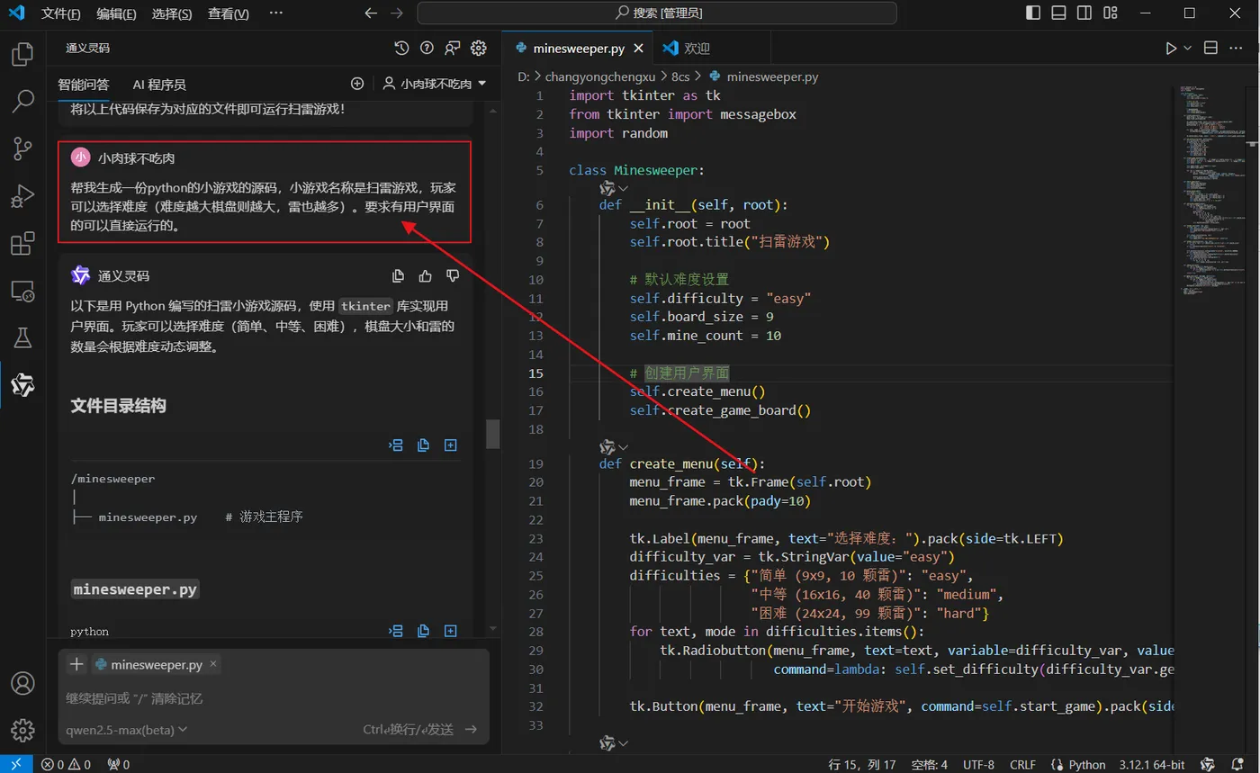Dislike the Tongyi Lingma answer
Image resolution: width=1260 pixels, height=773 pixels.
[x=453, y=275]
